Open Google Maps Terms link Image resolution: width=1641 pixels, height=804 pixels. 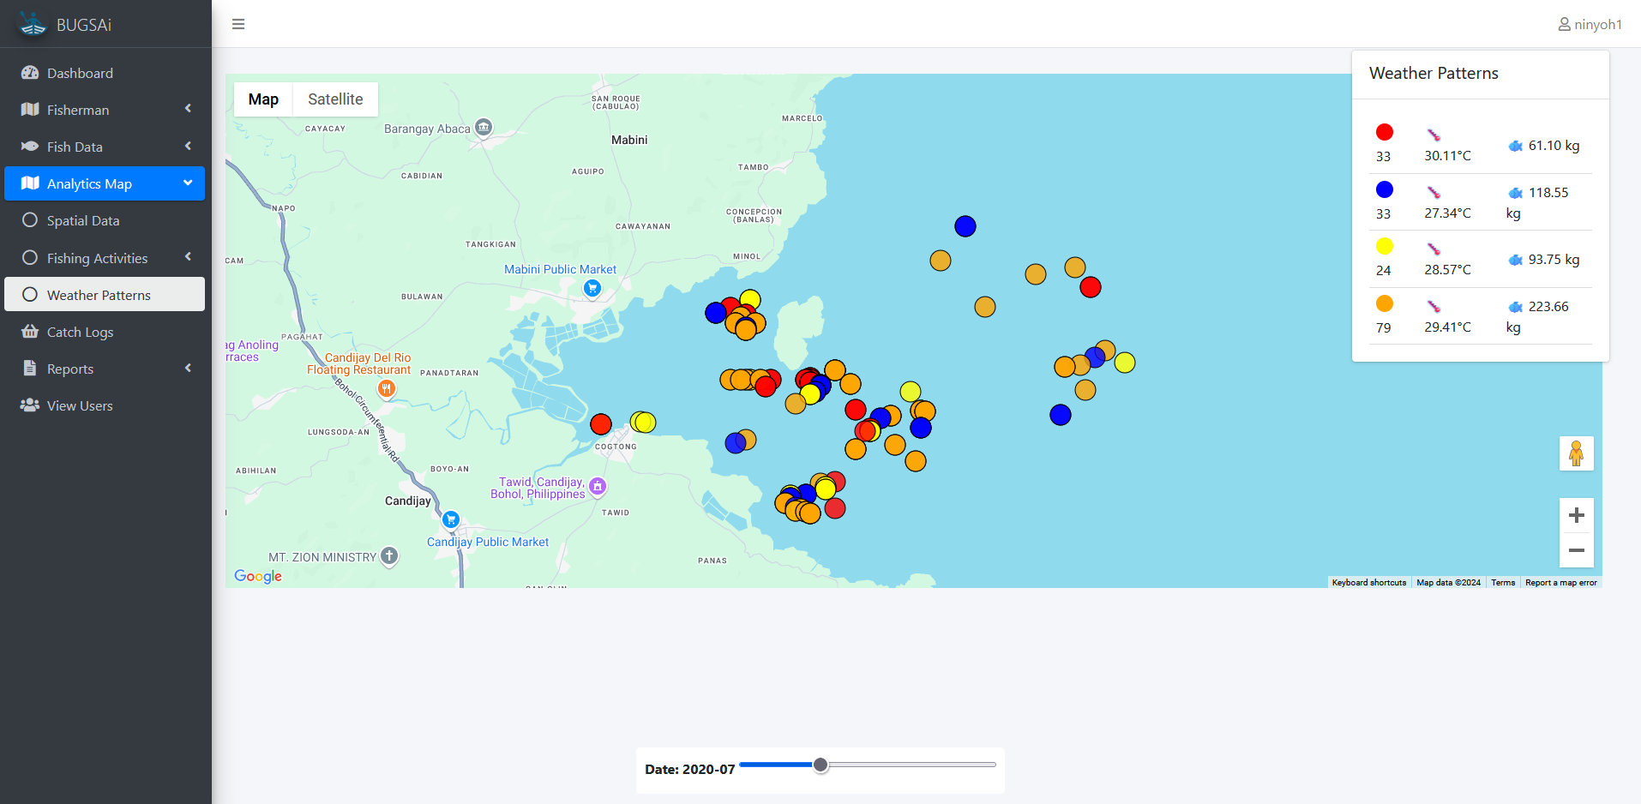[x=1502, y=583]
